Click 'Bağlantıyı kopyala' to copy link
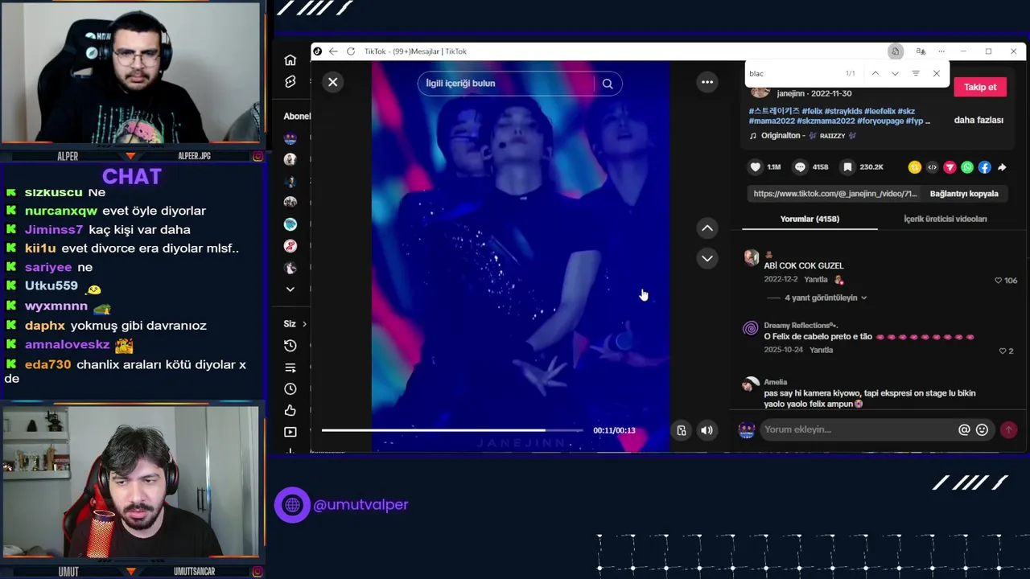1030x579 pixels. pyautogui.click(x=964, y=194)
